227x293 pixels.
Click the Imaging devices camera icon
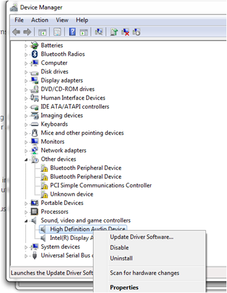(34, 115)
